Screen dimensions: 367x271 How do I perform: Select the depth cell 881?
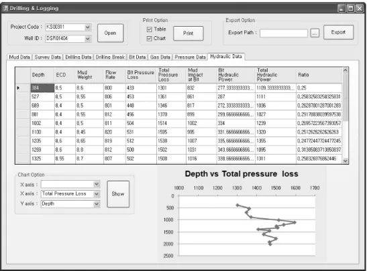click(x=42, y=114)
